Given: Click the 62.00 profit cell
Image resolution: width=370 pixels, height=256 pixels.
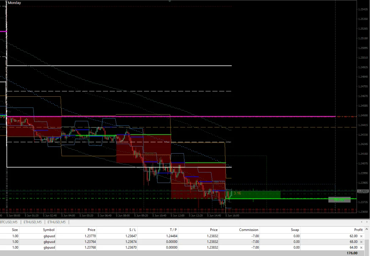Looking at the screenshot, I should [x=354, y=236].
